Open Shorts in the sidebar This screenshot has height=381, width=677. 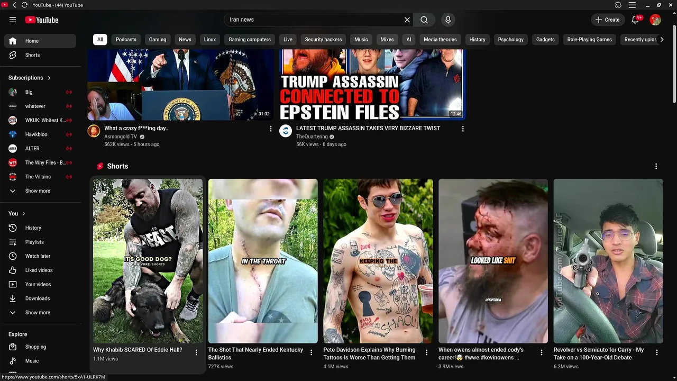pyautogui.click(x=40, y=55)
